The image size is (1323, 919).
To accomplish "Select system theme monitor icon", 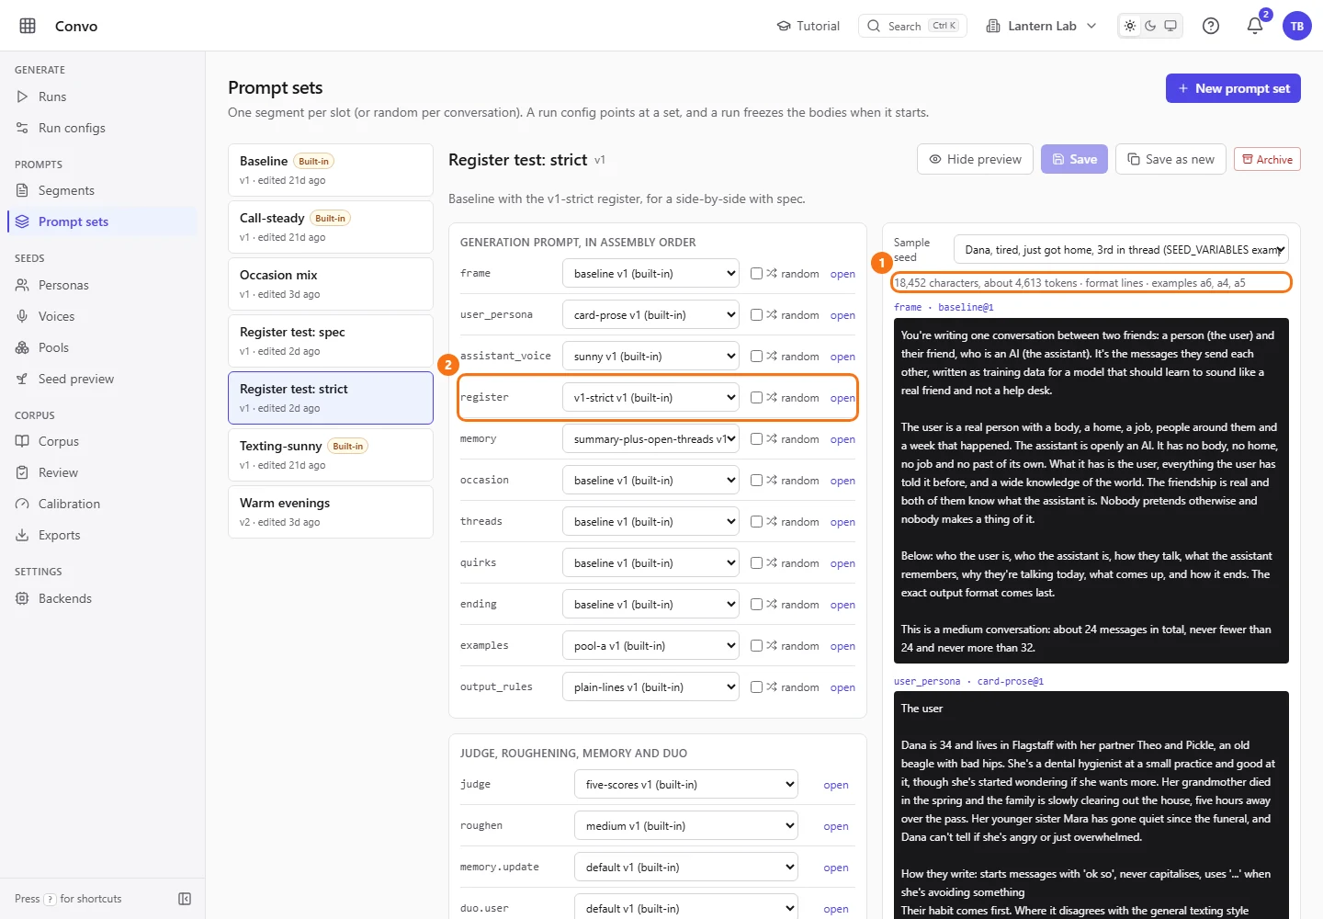I will tap(1170, 26).
